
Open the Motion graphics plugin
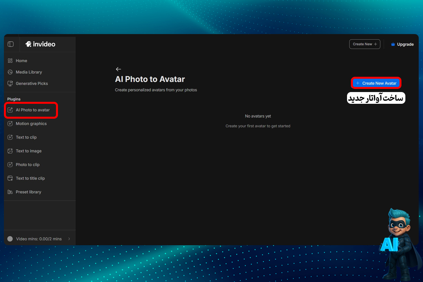click(31, 124)
